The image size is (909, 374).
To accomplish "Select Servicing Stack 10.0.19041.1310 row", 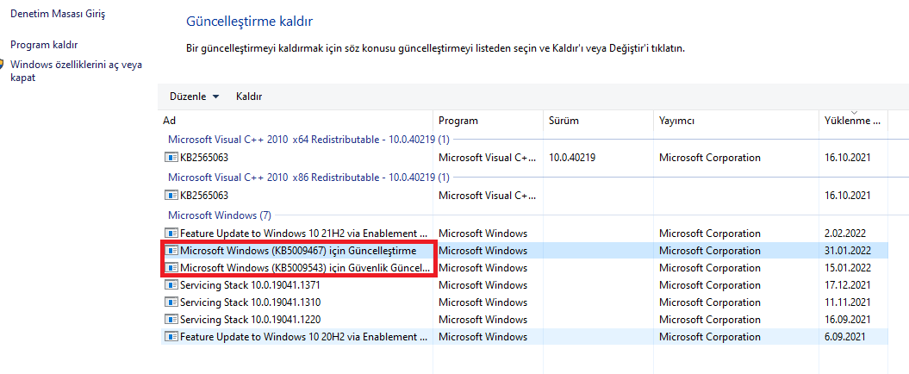I will 525,302.
